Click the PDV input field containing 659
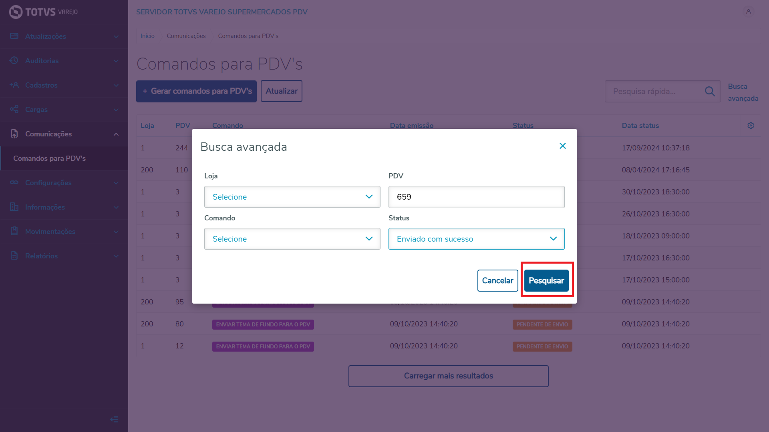This screenshot has width=769, height=432. pos(476,197)
